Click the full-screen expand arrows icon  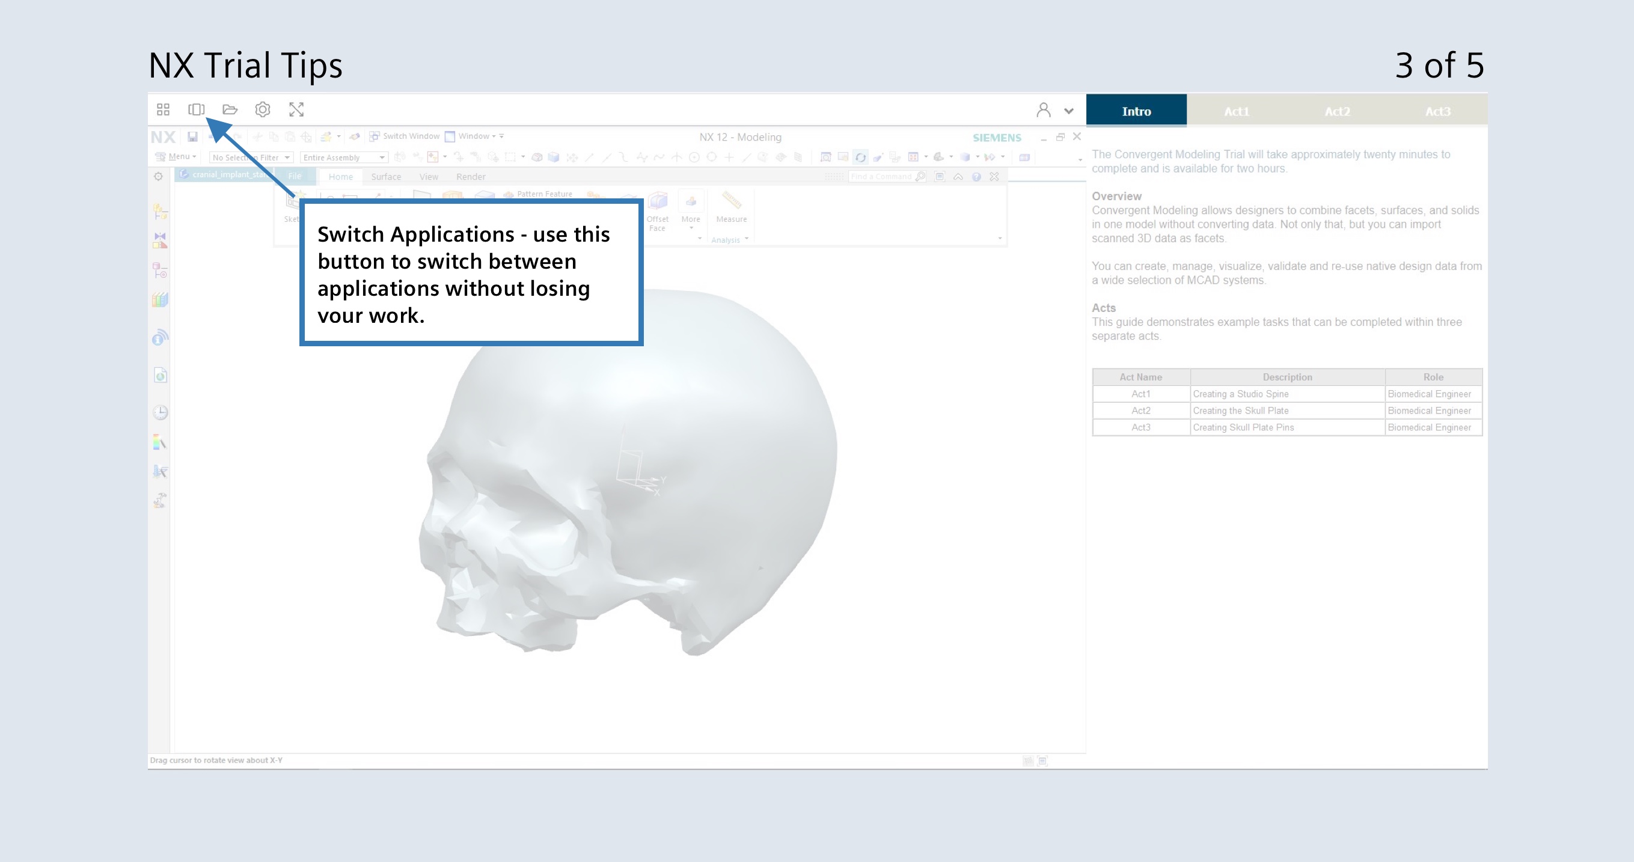coord(296,110)
